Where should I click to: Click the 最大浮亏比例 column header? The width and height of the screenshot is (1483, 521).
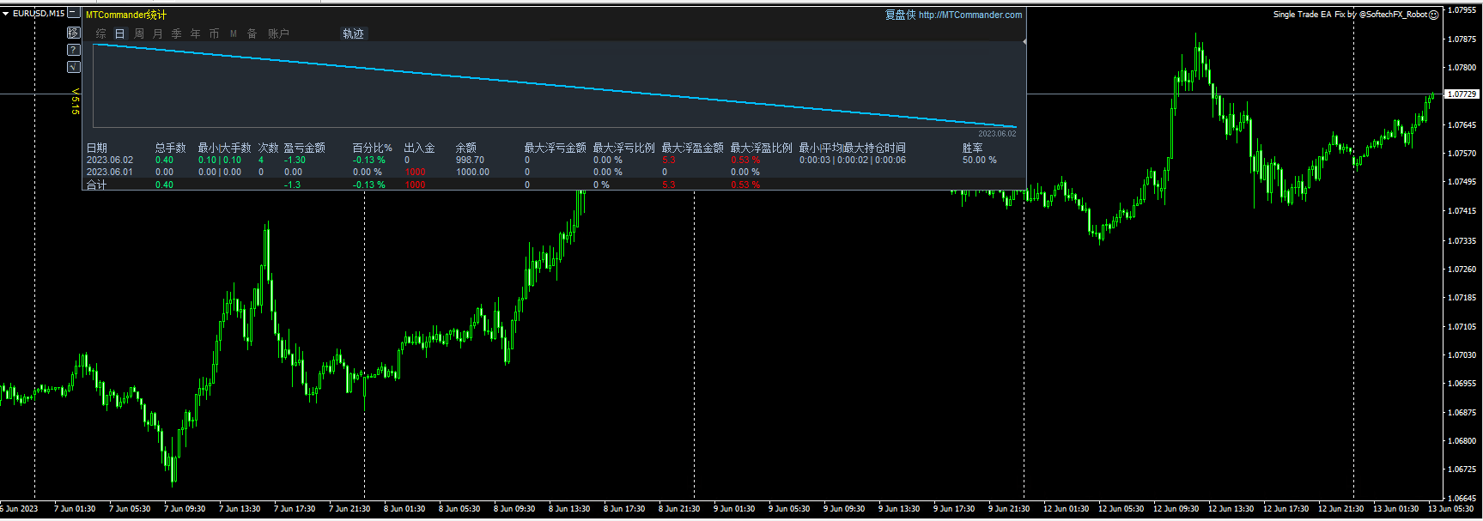pos(624,148)
